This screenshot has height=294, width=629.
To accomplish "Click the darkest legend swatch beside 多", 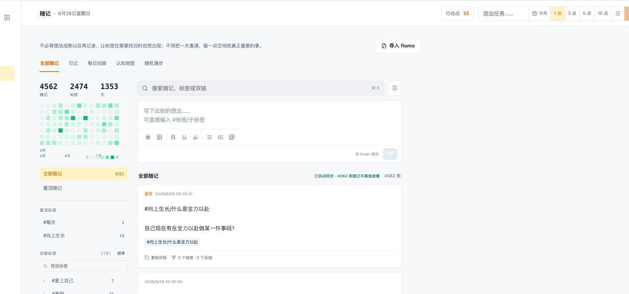I will 112,157.
